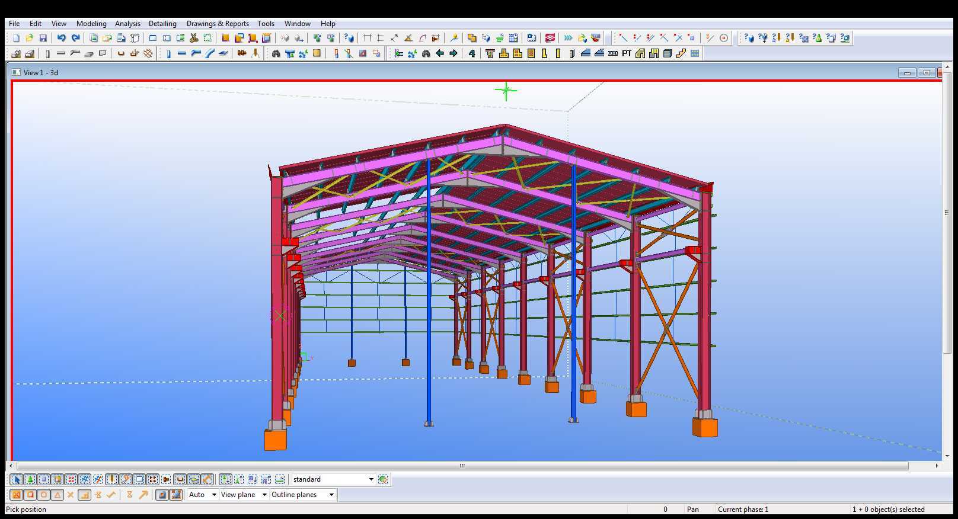Open the Window menu

click(297, 24)
